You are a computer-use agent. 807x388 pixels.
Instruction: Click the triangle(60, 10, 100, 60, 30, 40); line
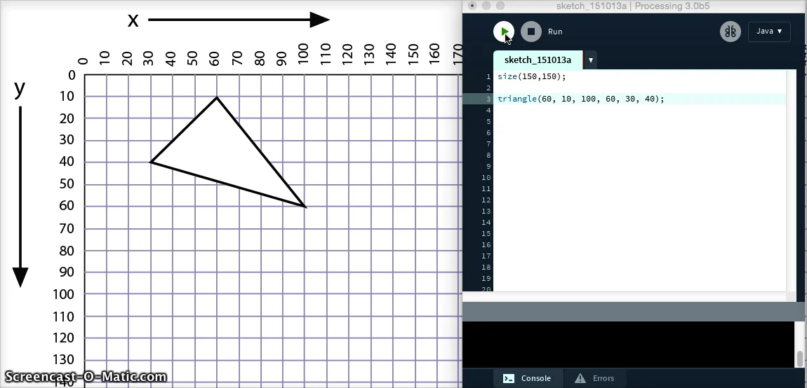(x=580, y=99)
